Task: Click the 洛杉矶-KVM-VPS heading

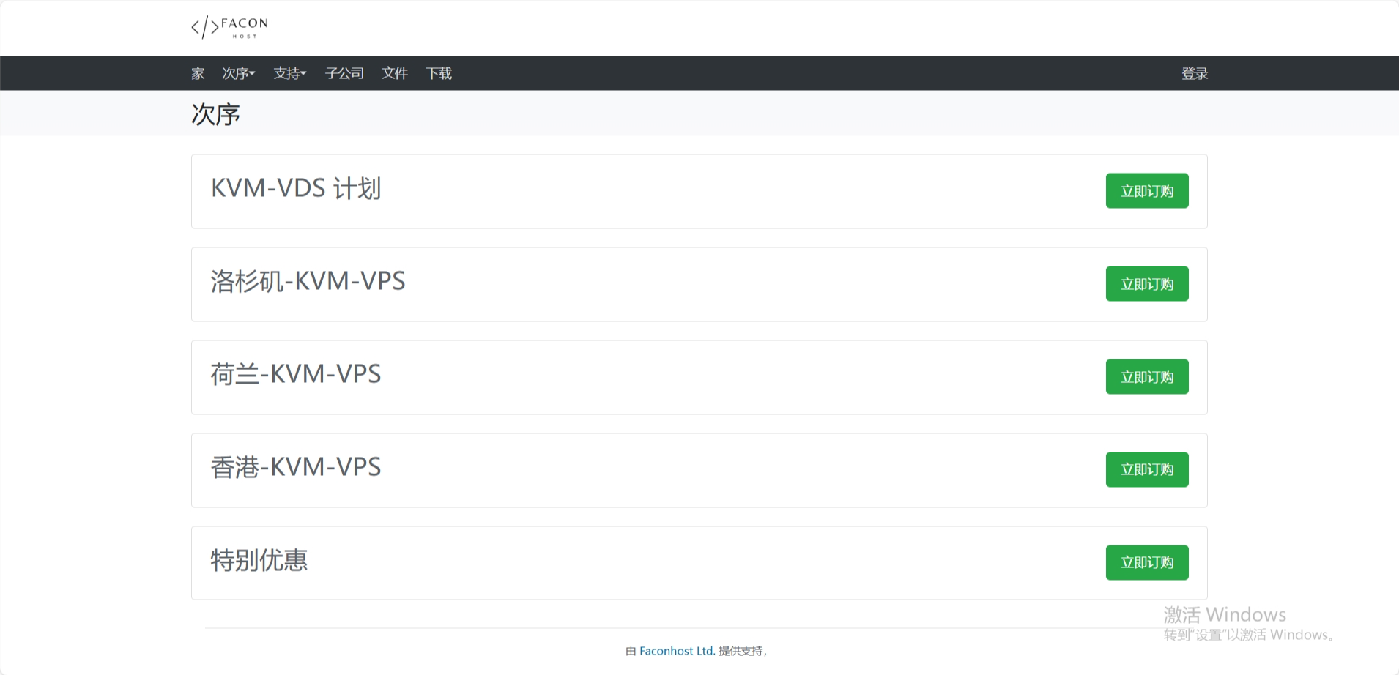Action: [x=308, y=282]
